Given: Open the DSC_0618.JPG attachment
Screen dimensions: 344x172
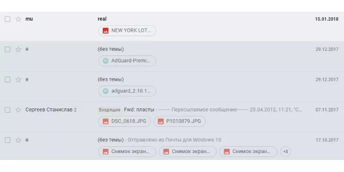Looking at the screenshot, I should pos(124,121).
